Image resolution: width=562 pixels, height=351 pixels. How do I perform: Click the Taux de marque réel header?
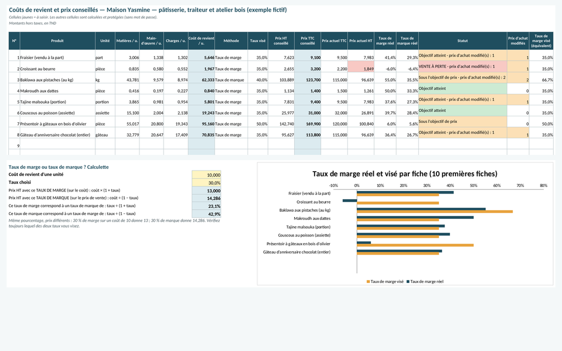407,41
